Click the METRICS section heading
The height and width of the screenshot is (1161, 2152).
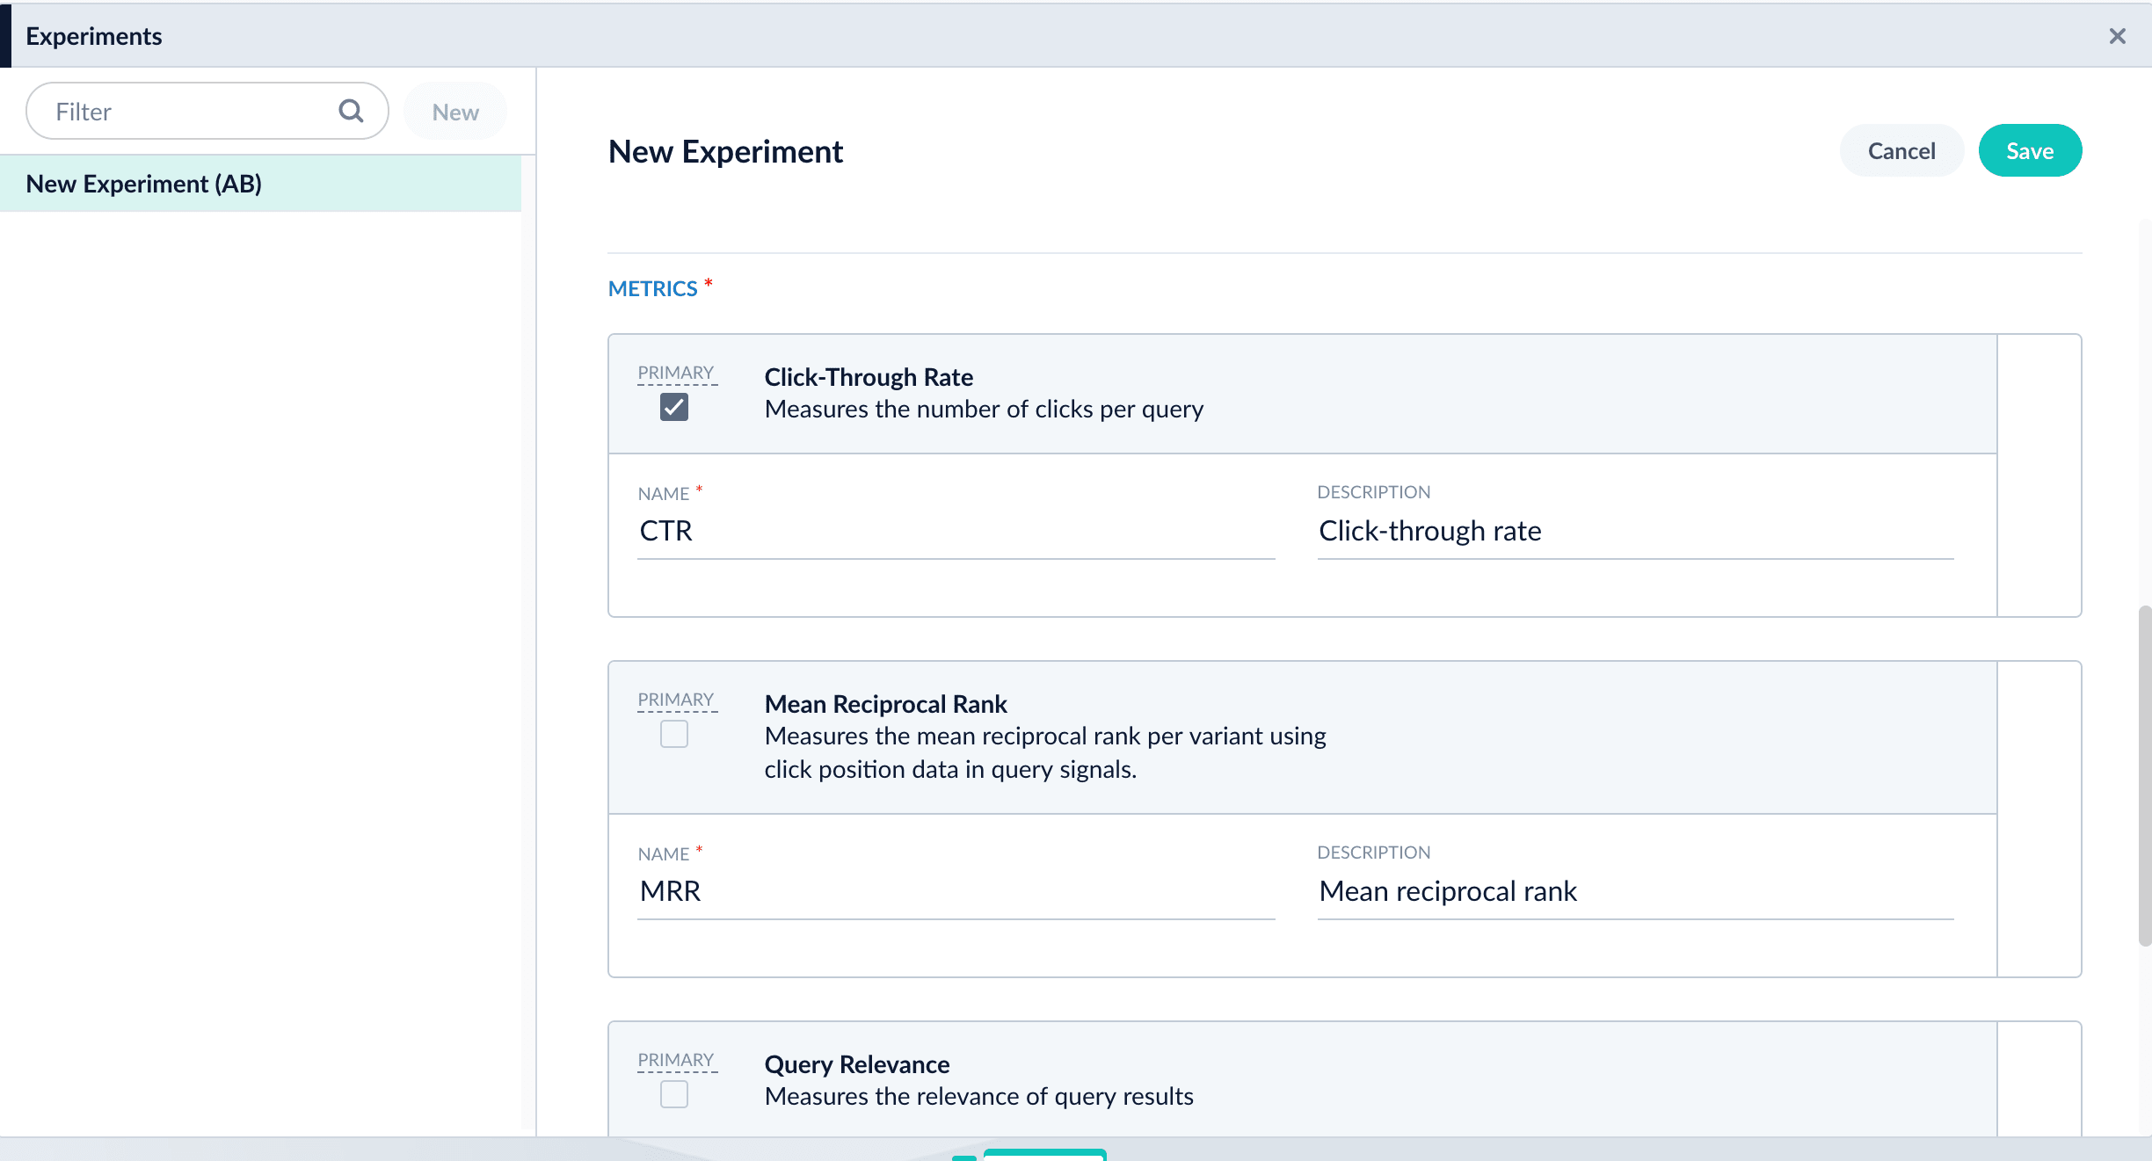click(652, 288)
